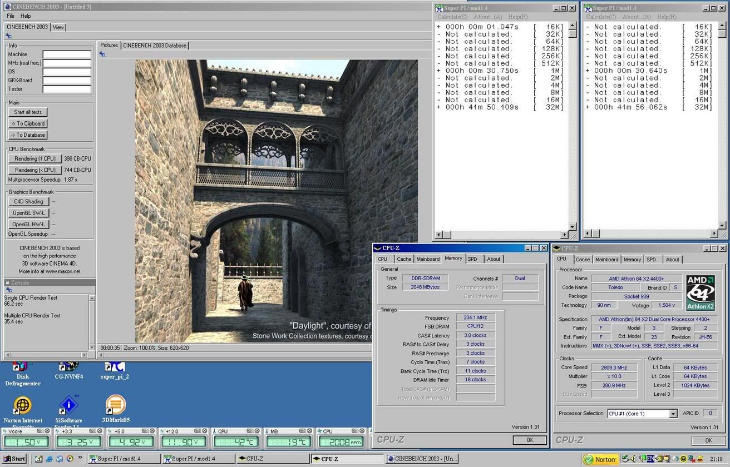Screen dimensions: 730x467
Task: Switch to the View tab in CINEBENCH
Action: point(58,27)
